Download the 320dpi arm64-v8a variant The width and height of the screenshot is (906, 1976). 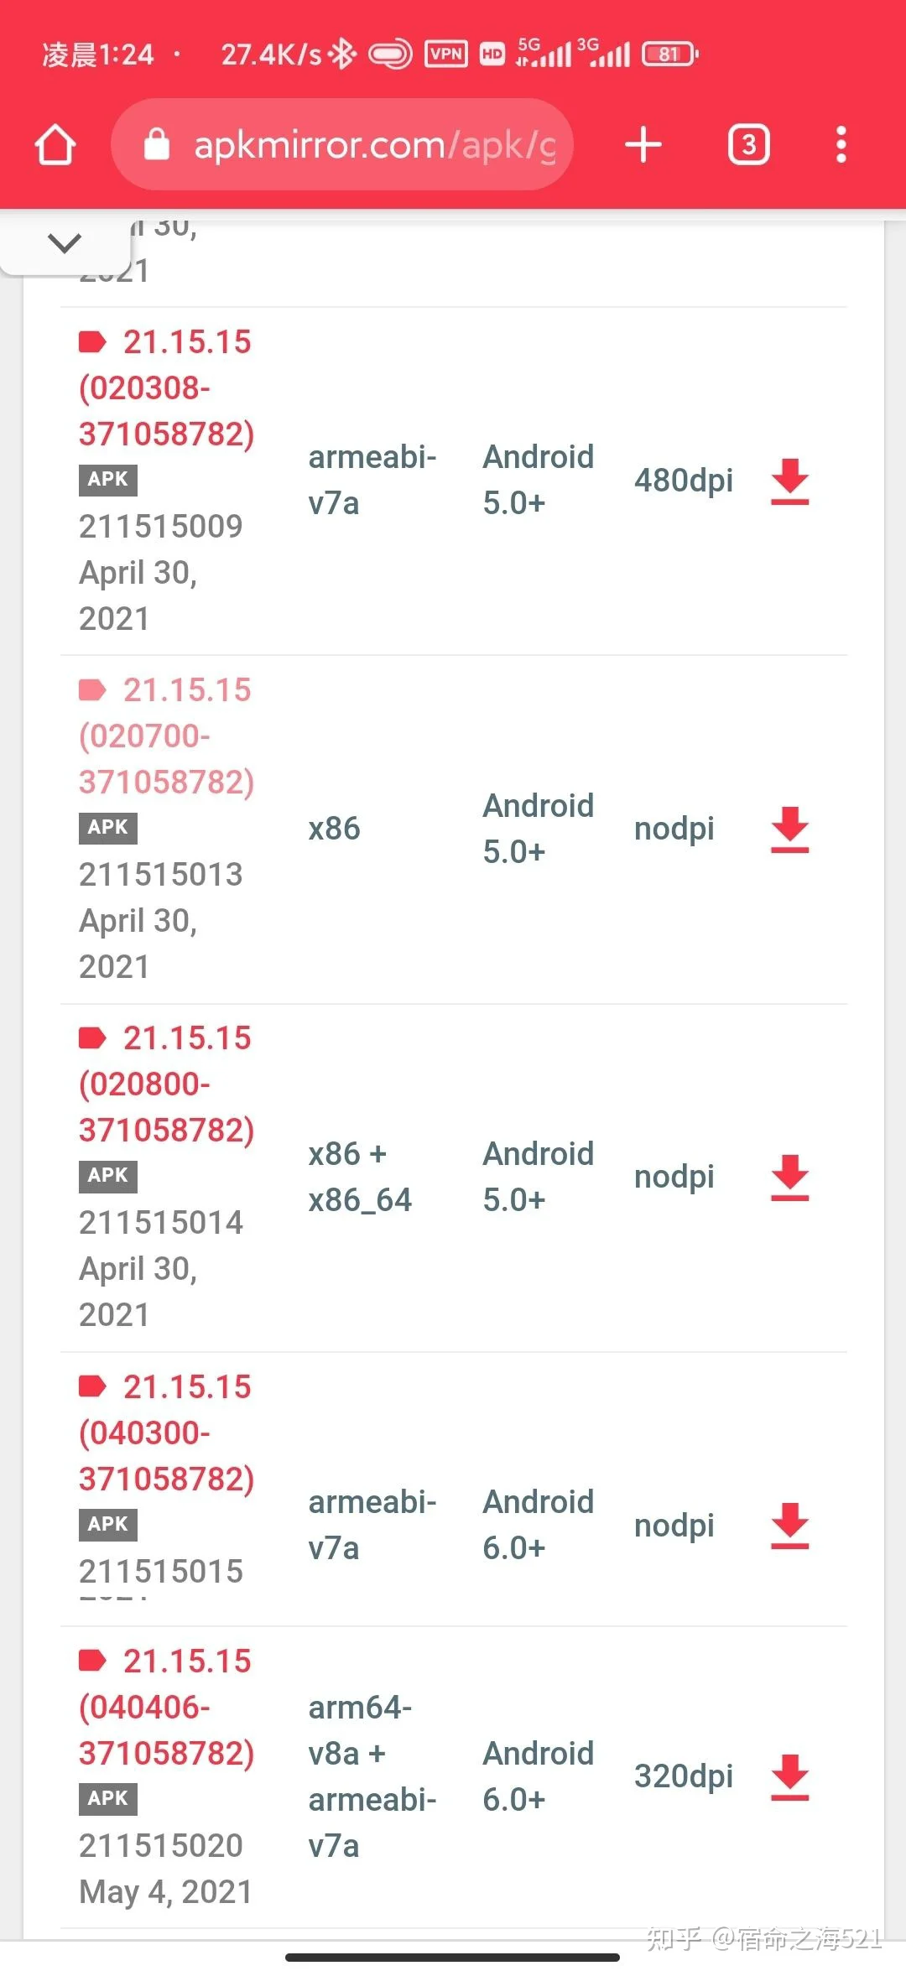coord(789,1776)
